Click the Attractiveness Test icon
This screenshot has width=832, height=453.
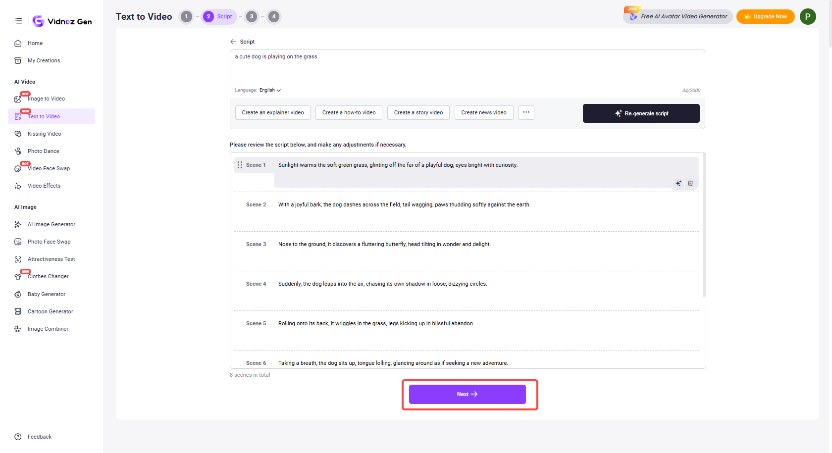tap(18, 259)
